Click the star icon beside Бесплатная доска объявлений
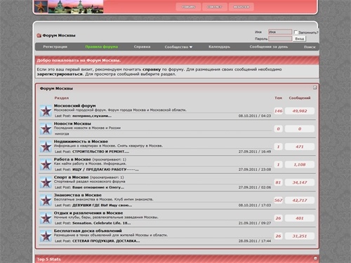Image resolution: width=351 pixels, height=263 pixels. pos(46,236)
